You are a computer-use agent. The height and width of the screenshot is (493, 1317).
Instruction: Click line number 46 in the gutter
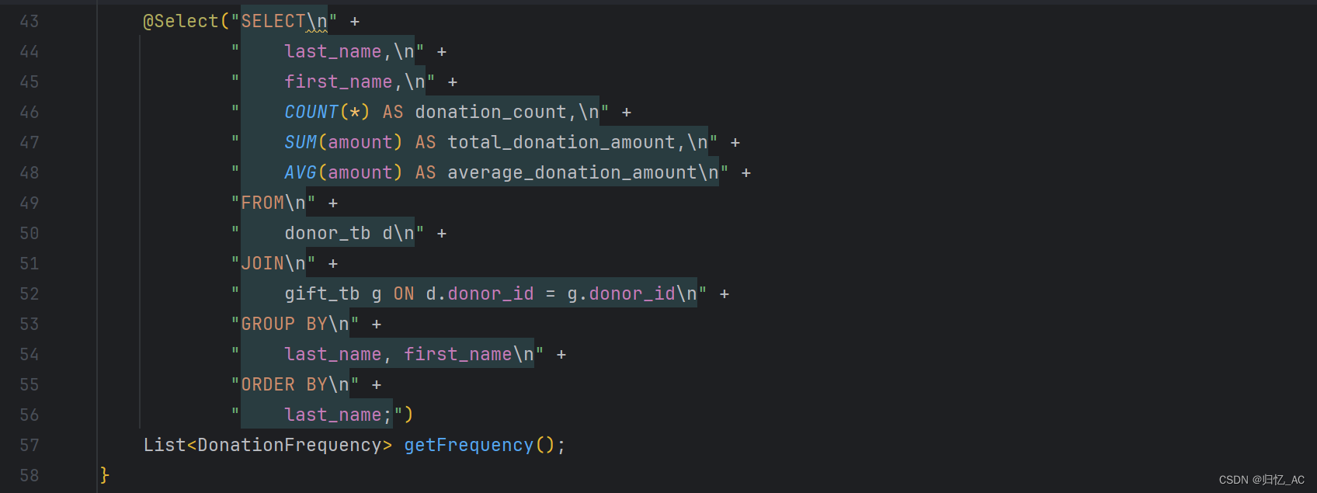(x=30, y=113)
